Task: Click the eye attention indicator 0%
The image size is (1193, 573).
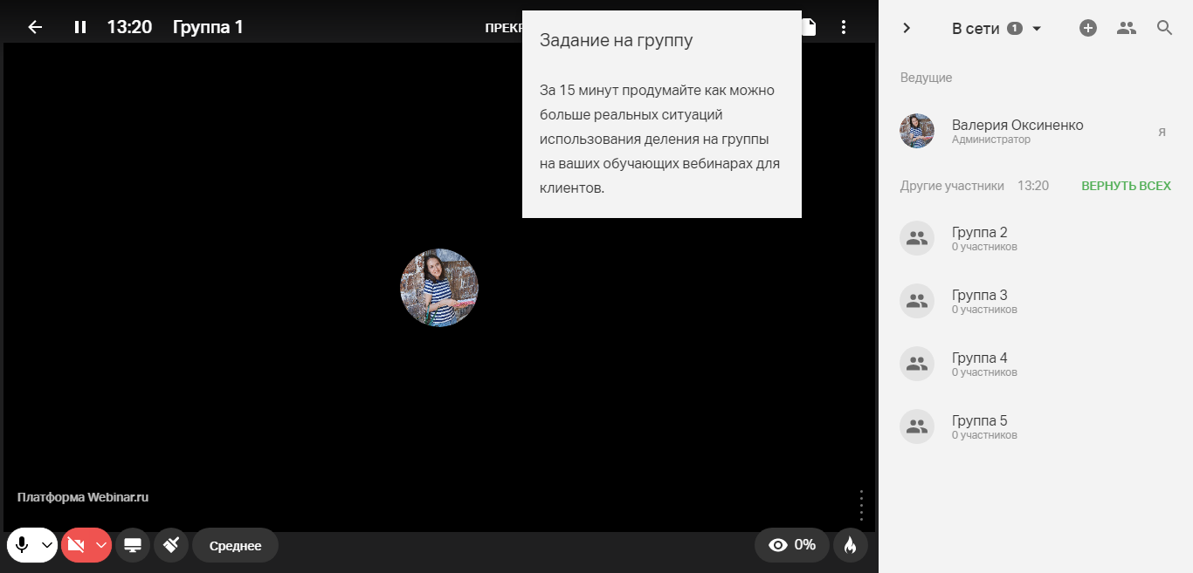Action: click(793, 545)
